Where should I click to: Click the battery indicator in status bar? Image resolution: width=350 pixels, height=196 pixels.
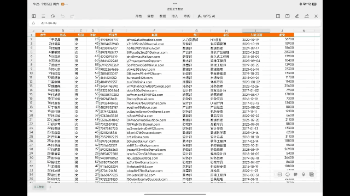coord(314,4)
